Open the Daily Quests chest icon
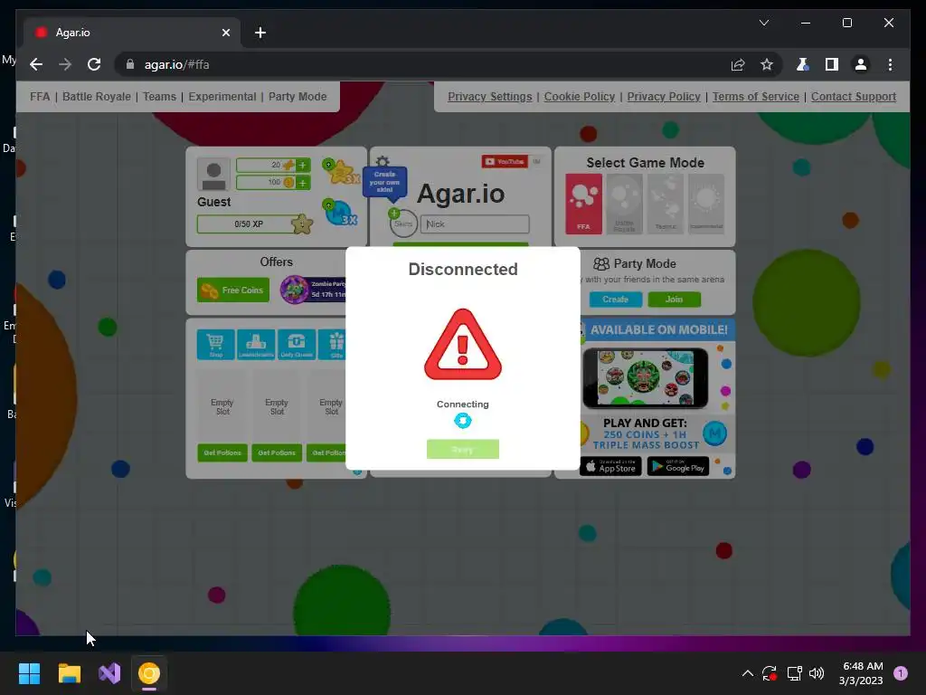Screen dimensions: 926x695 tap(297, 345)
